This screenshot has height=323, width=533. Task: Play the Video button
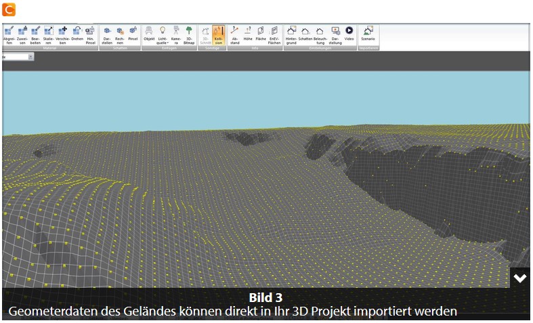pyautogui.click(x=349, y=34)
